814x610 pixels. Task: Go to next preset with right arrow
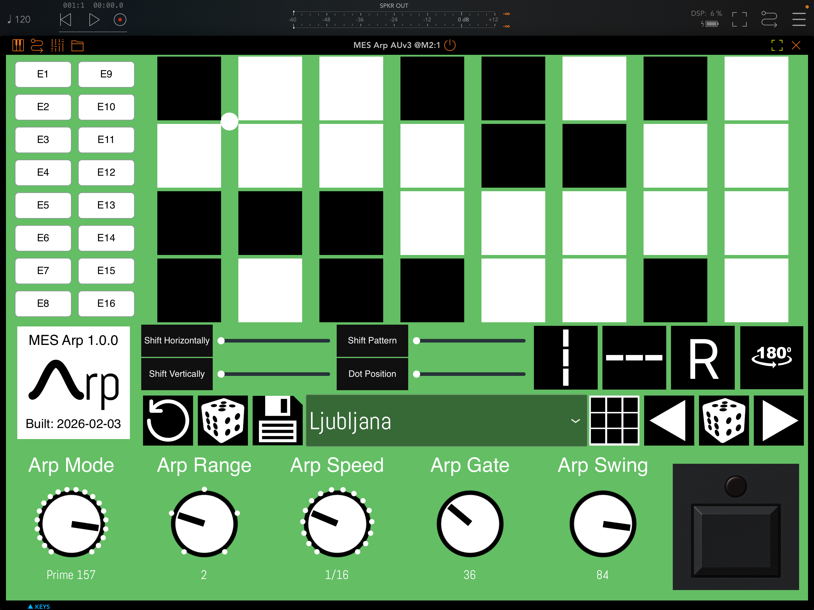pos(779,421)
